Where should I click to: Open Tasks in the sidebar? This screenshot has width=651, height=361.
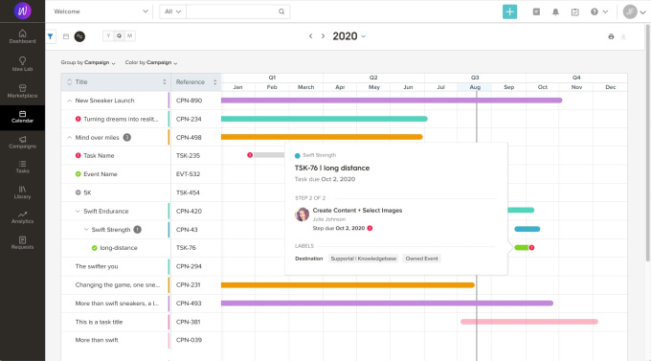click(22, 167)
